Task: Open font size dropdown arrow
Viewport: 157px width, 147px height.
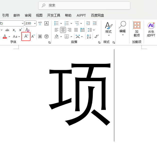Action: coord(35,23)
